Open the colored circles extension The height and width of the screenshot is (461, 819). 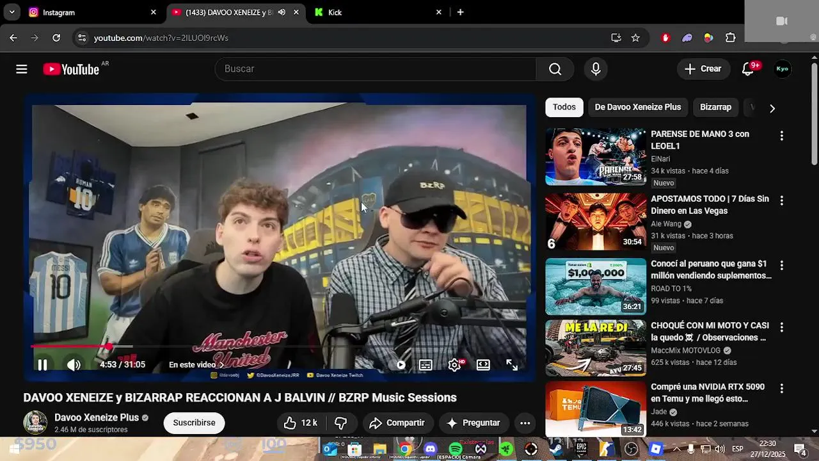pyautogui.click(x=708, y=38)
